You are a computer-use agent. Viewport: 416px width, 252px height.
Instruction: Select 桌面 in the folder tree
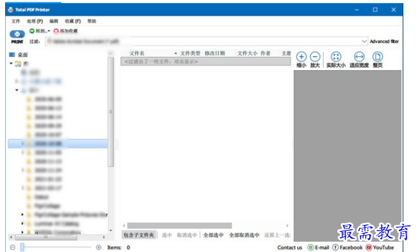pos(22,55)
